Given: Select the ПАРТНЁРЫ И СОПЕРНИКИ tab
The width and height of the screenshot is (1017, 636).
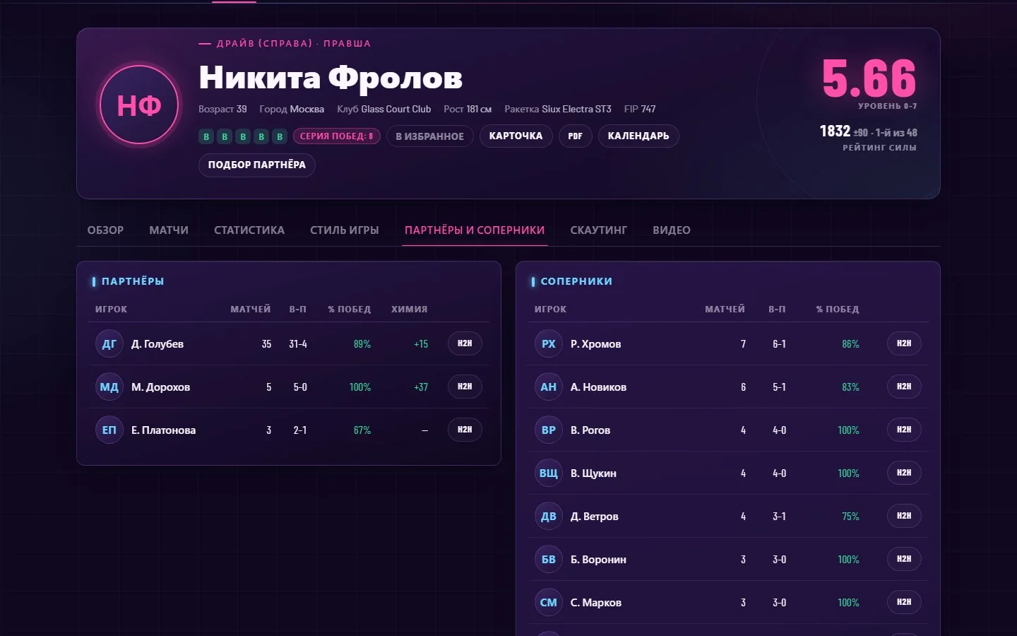Looking at the screenshot, I should coord(475,230).
